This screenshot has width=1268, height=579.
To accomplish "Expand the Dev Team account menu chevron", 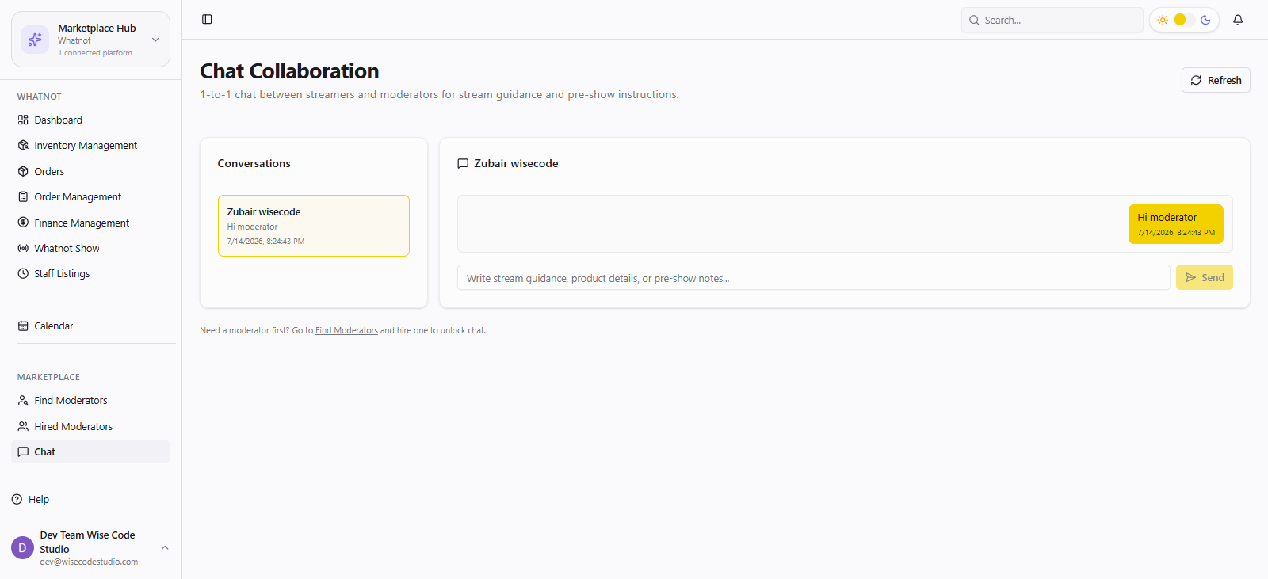I will point(165,547).
